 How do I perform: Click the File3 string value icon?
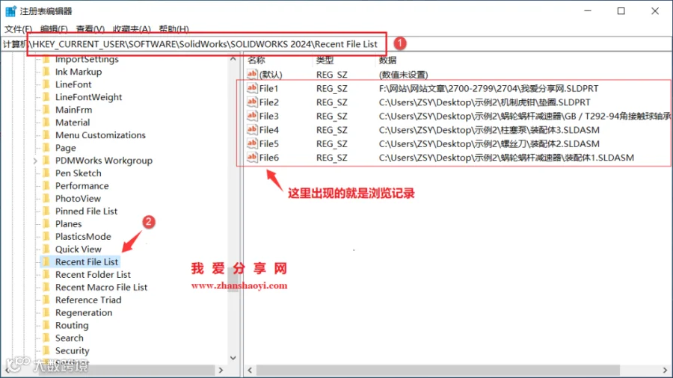point(252,116)
